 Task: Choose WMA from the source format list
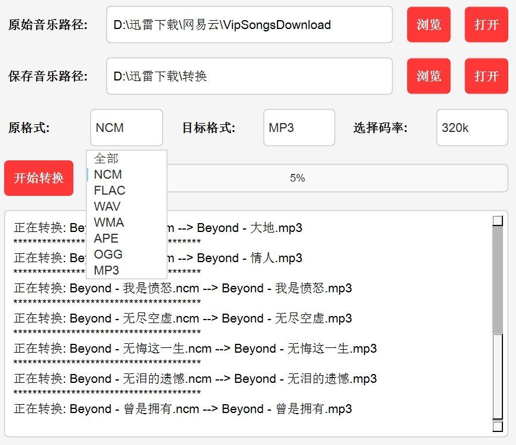click(127, 222)
